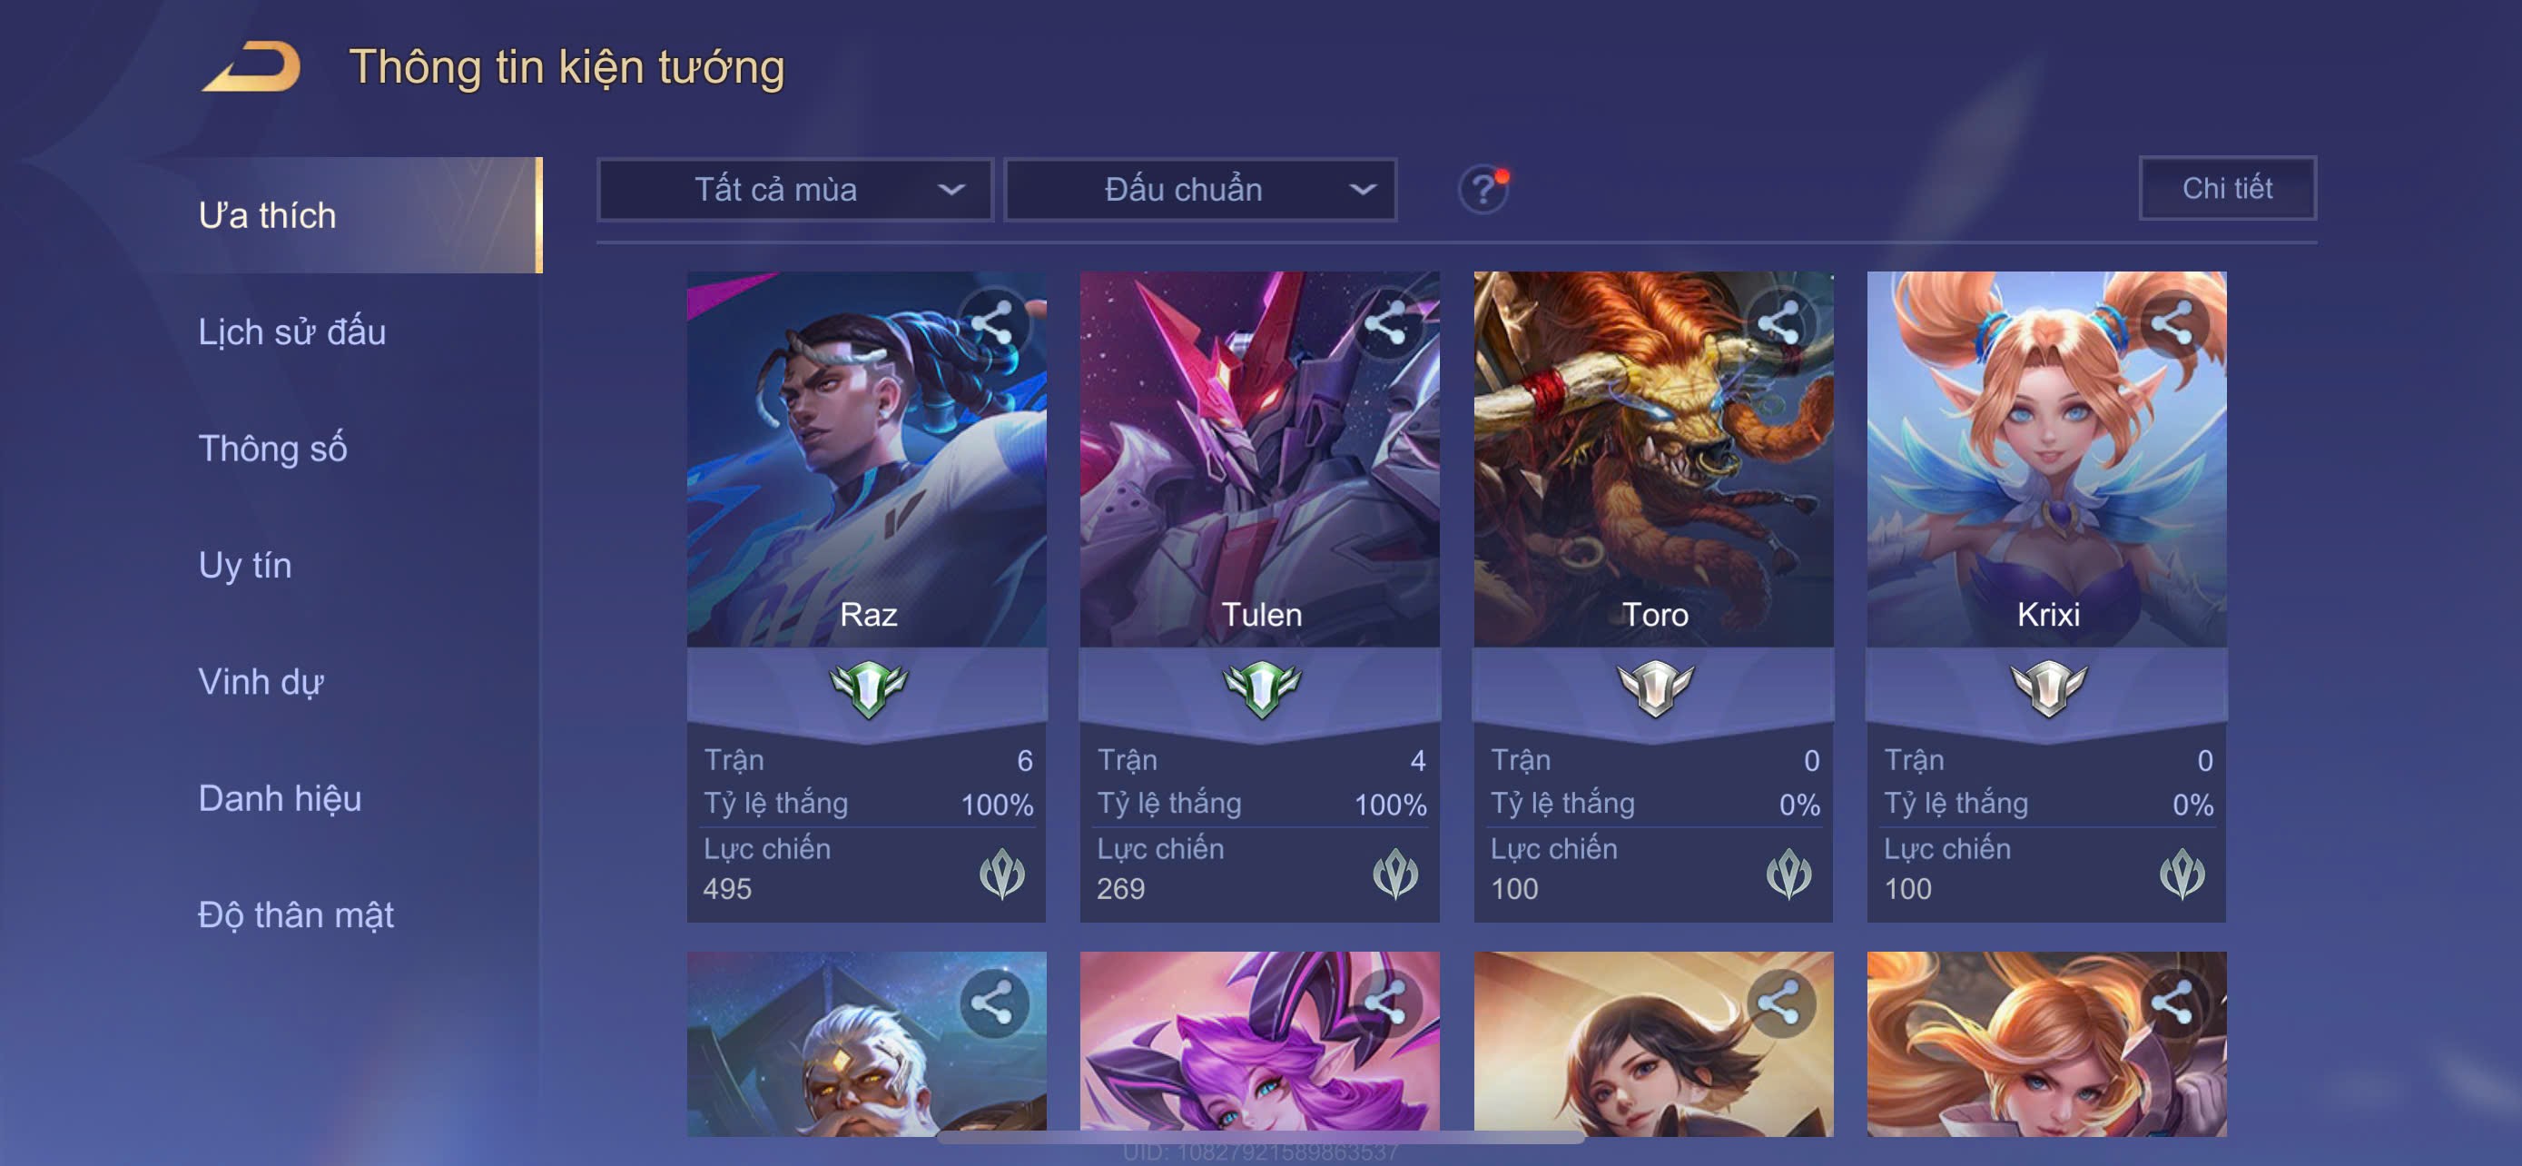This screenshot has height=1166, width=2522.
Task: Go to the Danh hiệu tab
Action: (x=280, y=798)
